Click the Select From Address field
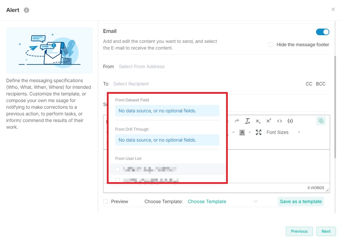This screenshot has width=342, height=242. [x=142, y=66]
